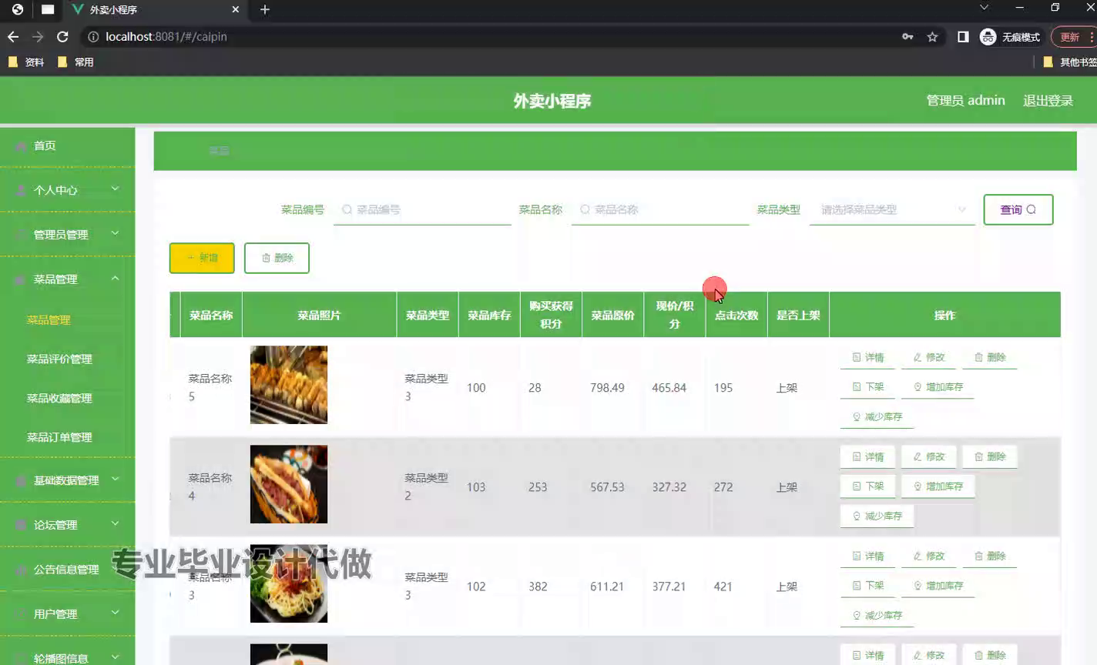Open 菜品评价管理 in the sidebar

[59, 359]
